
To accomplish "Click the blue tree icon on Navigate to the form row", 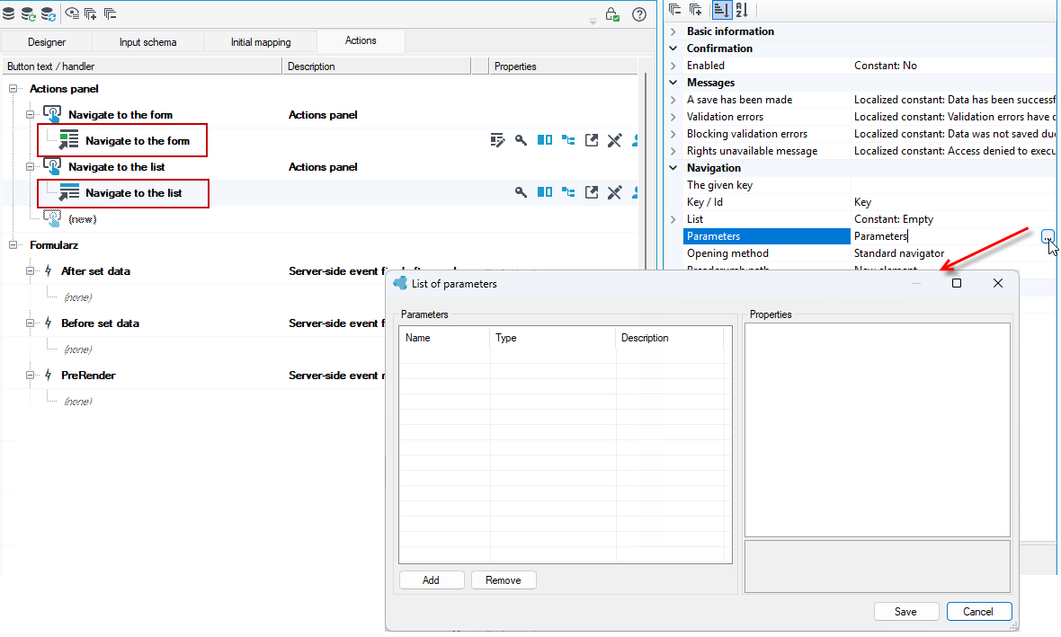I will pyautogui.click(x=568, y=140).
